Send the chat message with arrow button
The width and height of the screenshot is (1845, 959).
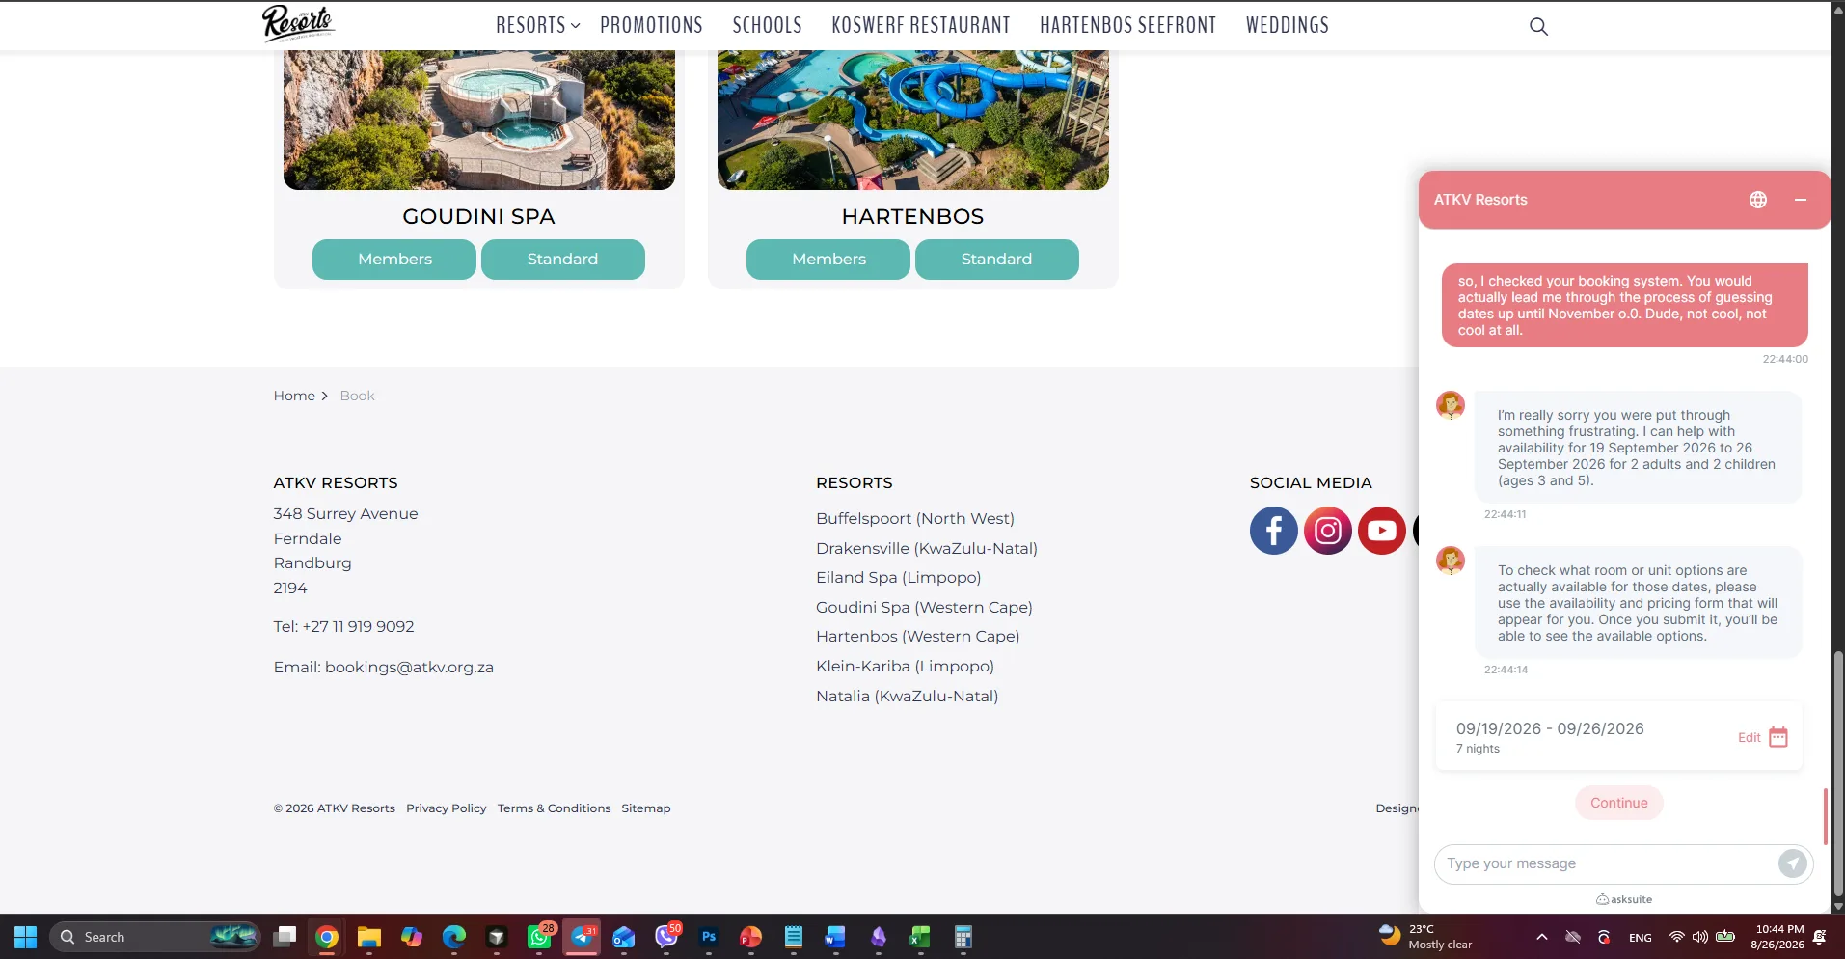(1792, 863)
